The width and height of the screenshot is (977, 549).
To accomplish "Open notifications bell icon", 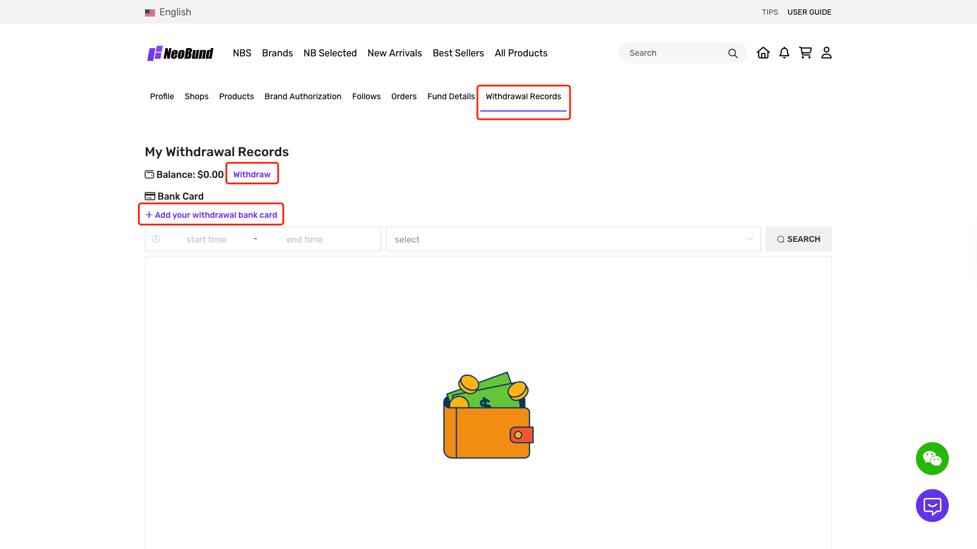I will point(784,53).
